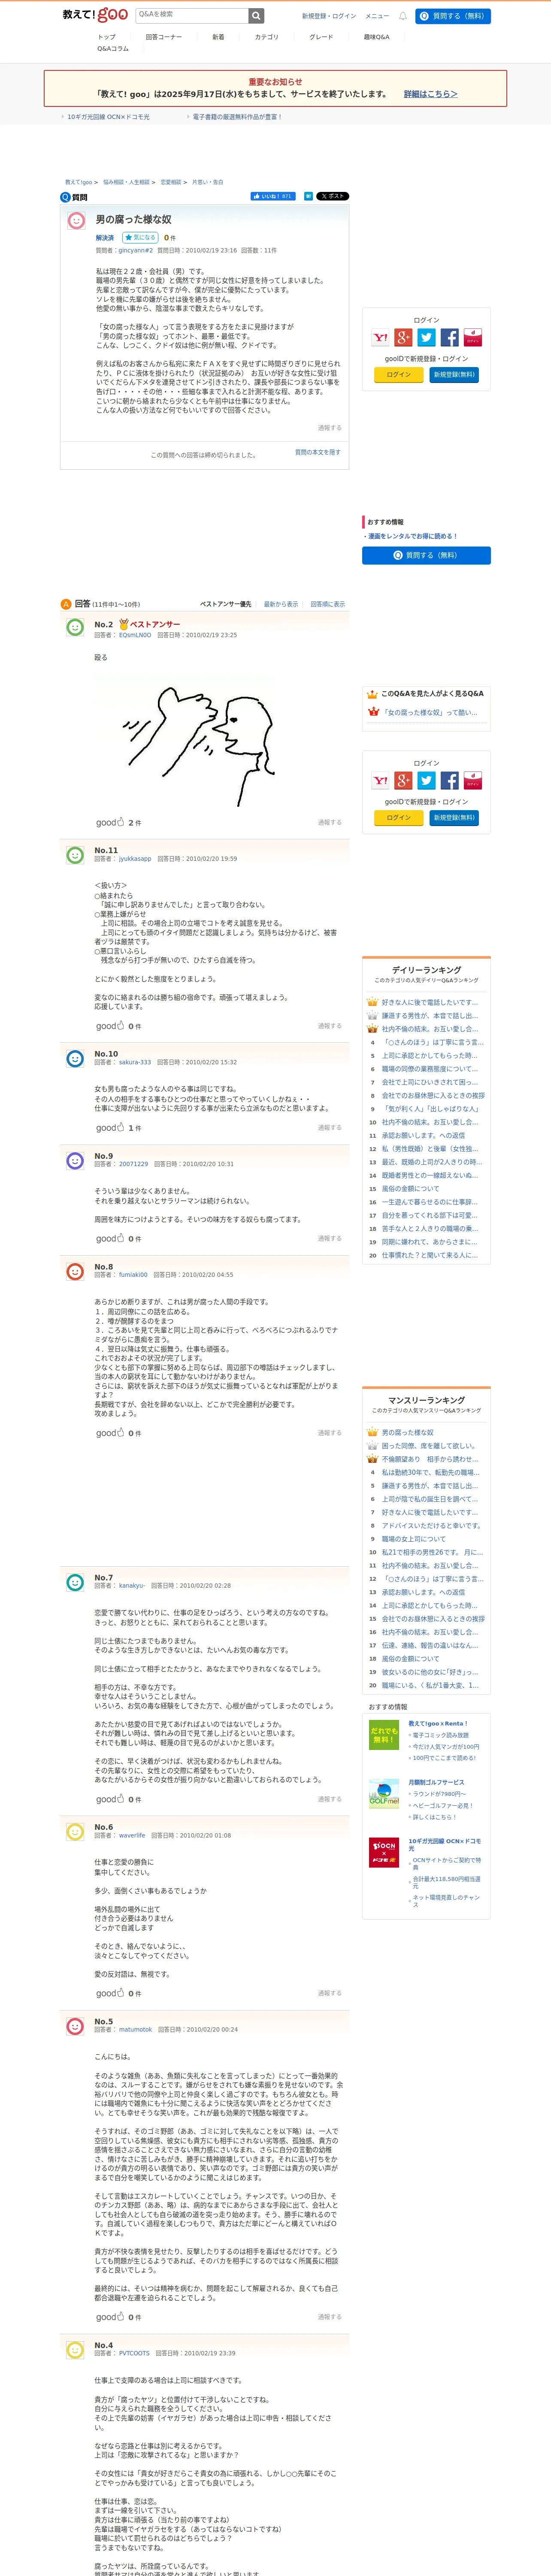Share with the X ポスト button
This screenshot has width=551, height=2576.
point(333,196)
